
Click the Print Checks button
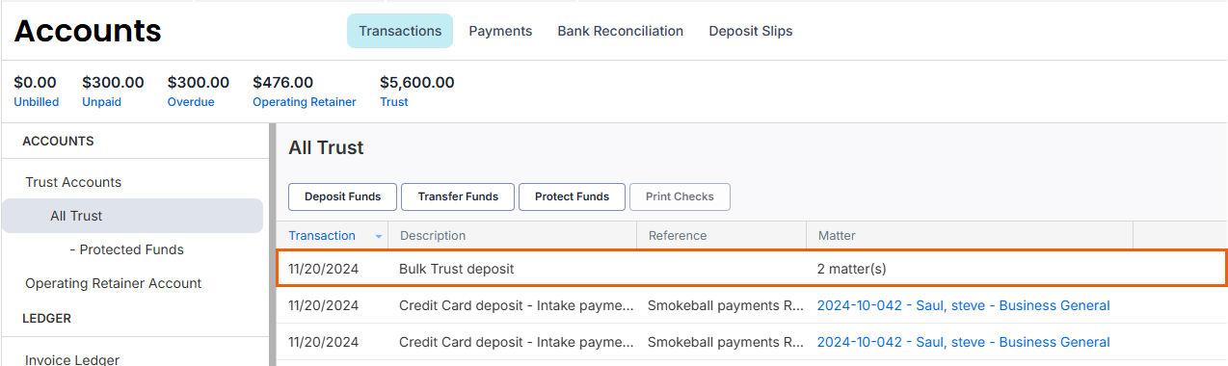coord(680,196)
